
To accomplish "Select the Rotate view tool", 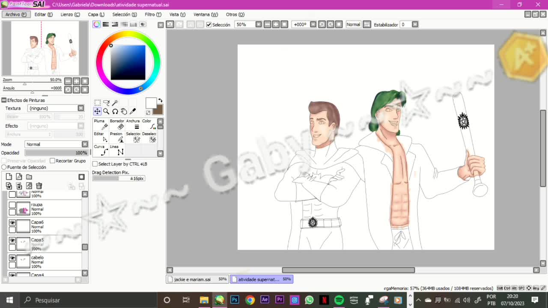I will pyautogui.click(x=115, y=111).
